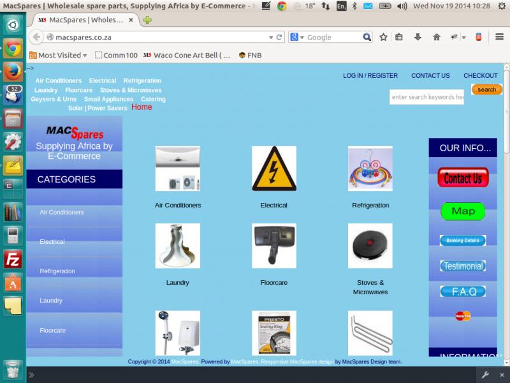Open Thunderbird mail with 52 badge
The image size is (510, 383).
click(13, 95)
